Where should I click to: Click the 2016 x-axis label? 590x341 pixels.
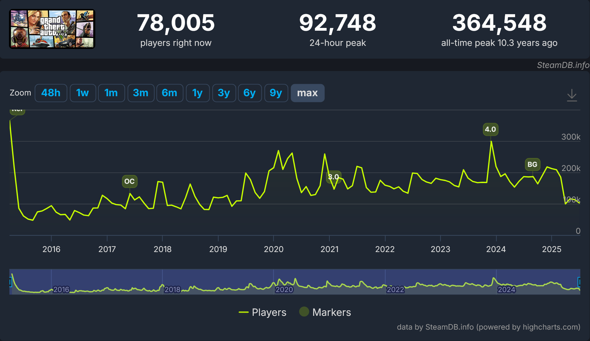click(x=51, y=249)
